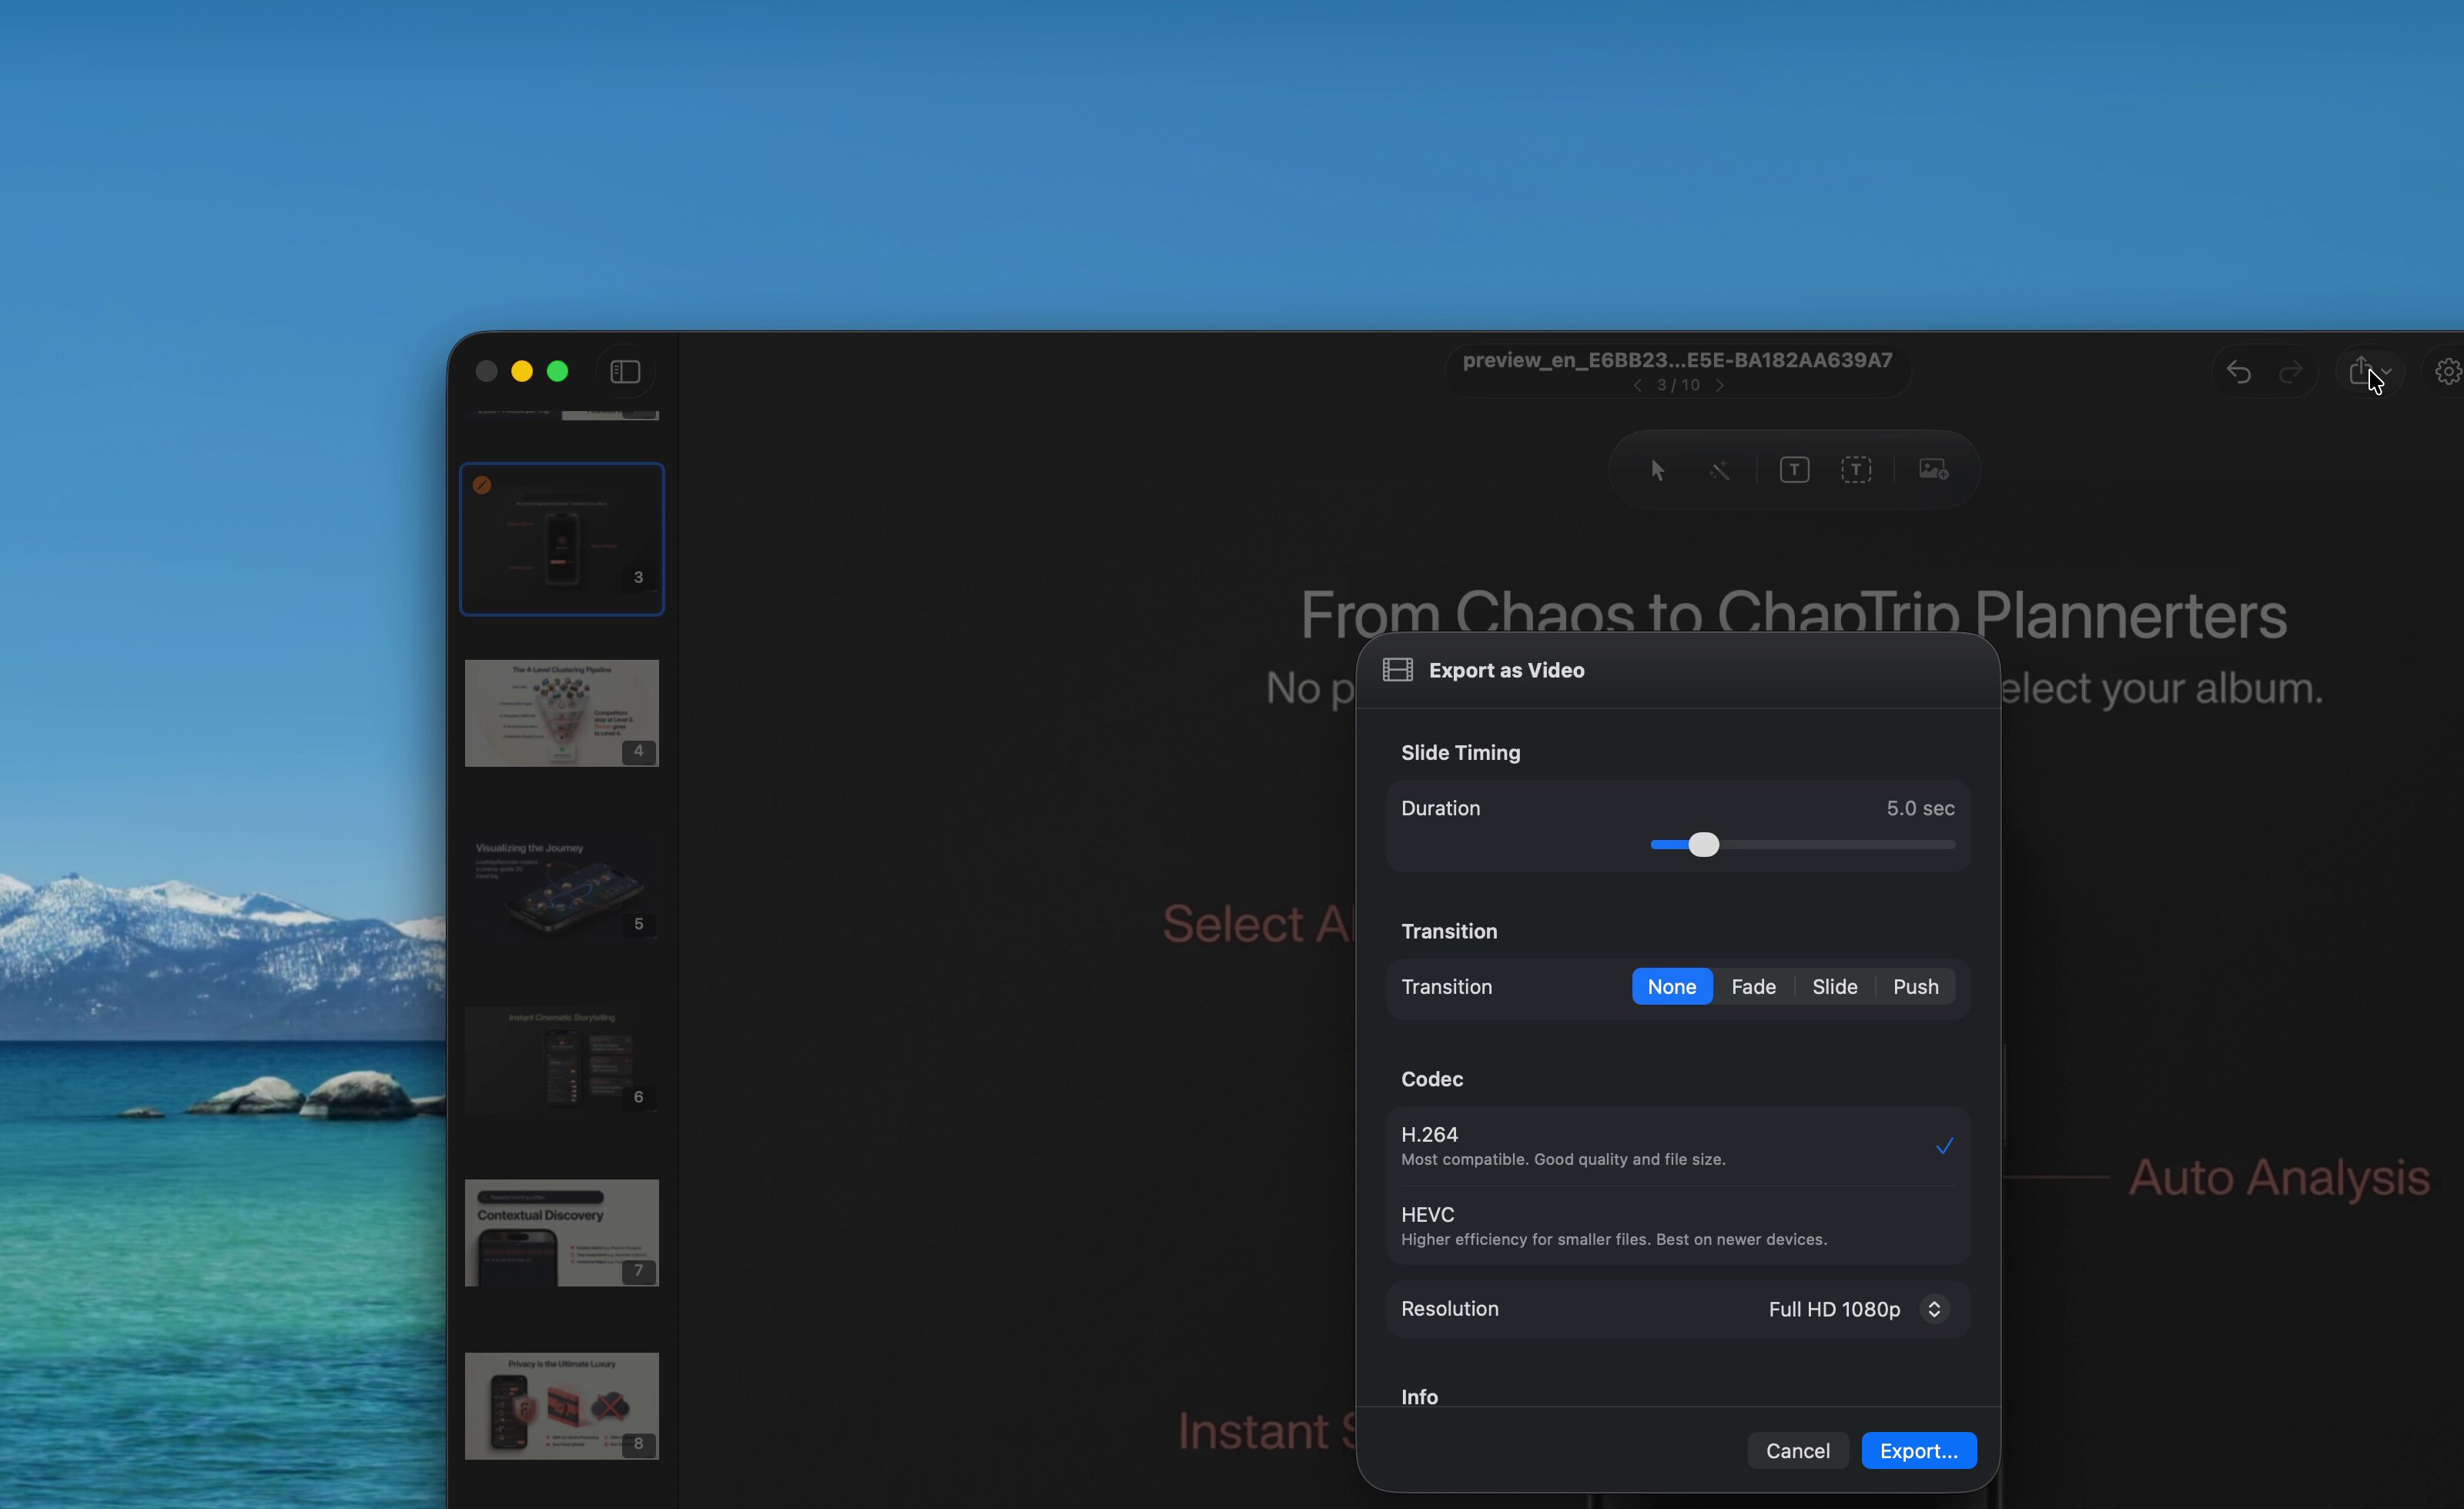This screenshot has width=2464, height=1509.
Task: Open the share export icon
Action: (2360, 370)
